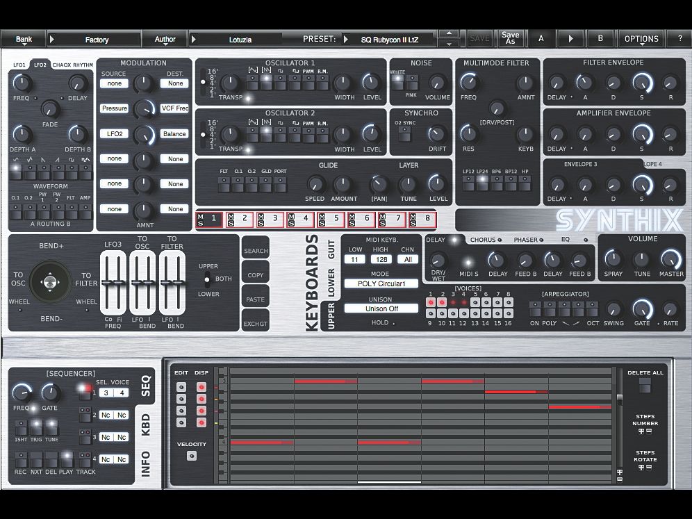Toggle sequencer 1SHT switch

pyautogui.click(x=21, y=427)
